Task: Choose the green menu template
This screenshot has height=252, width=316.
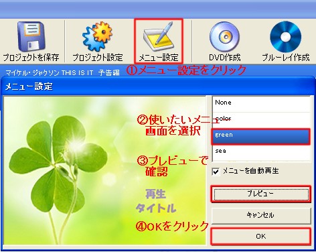Action: (261, 136)
